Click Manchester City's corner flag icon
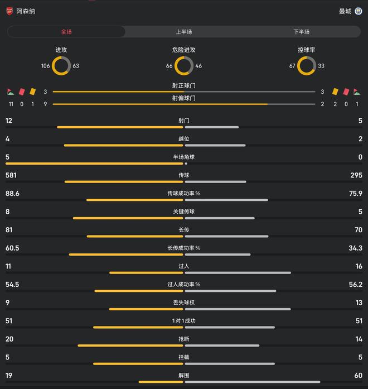 [x=357, y=92]
